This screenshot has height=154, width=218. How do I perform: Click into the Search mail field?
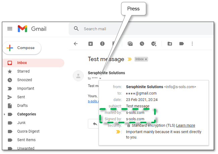(141, 29)
